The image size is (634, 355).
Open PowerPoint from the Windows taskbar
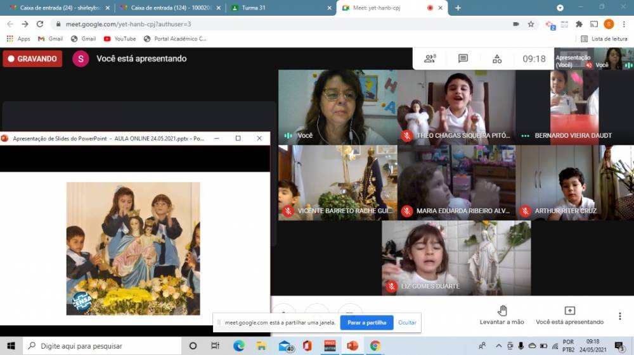tap(353, 346)
